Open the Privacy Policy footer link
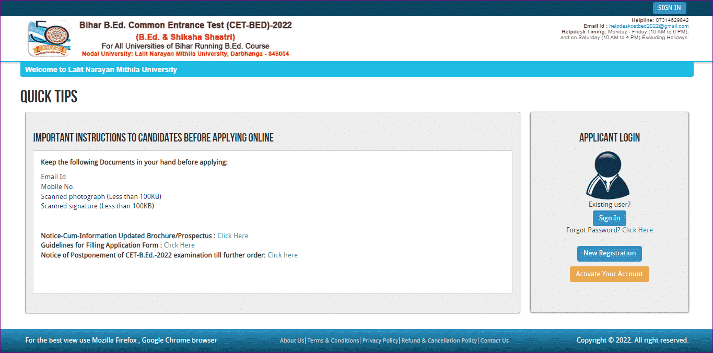Viewport: 713px width, 353px height. coord(380,340)
